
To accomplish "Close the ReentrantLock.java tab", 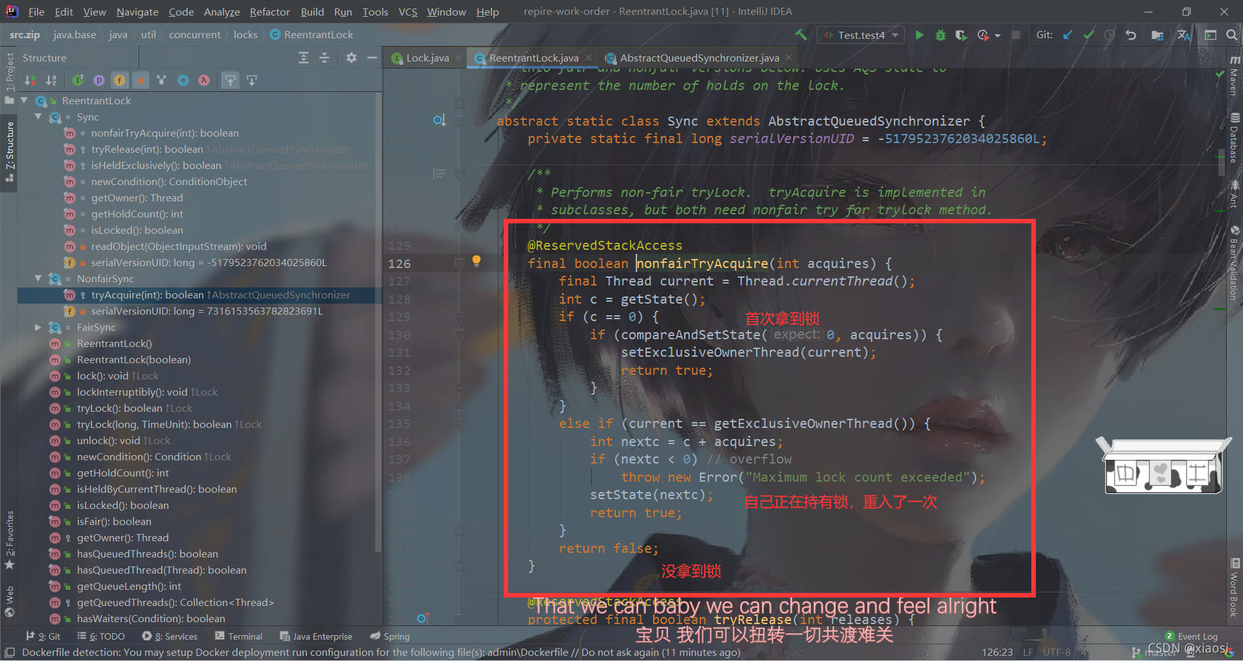I will (x=588, y=58).
